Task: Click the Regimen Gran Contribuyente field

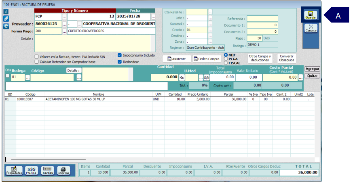Action: 205,48
